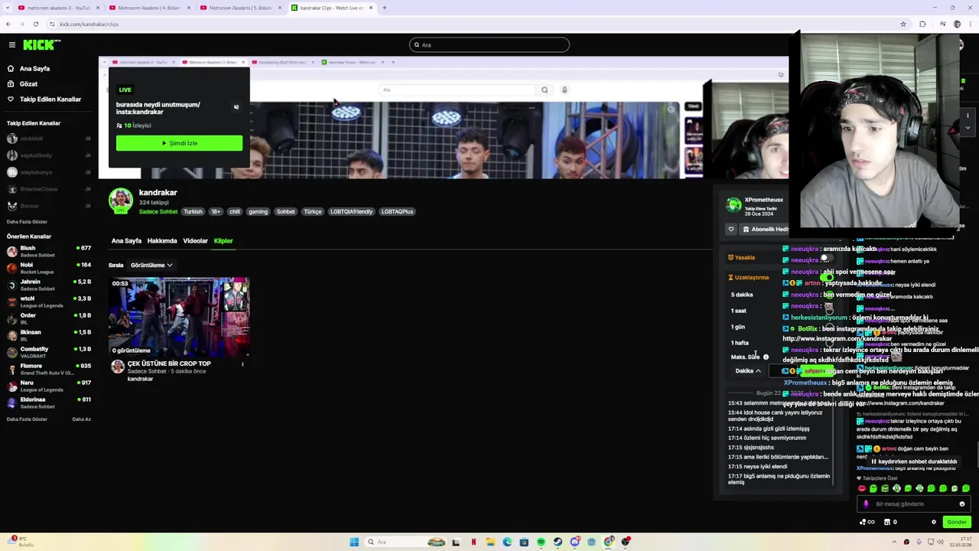The image size is (979, 551).
Task: Click the Turkish tag
Action: pyautogui.click(x=193, y=212)
